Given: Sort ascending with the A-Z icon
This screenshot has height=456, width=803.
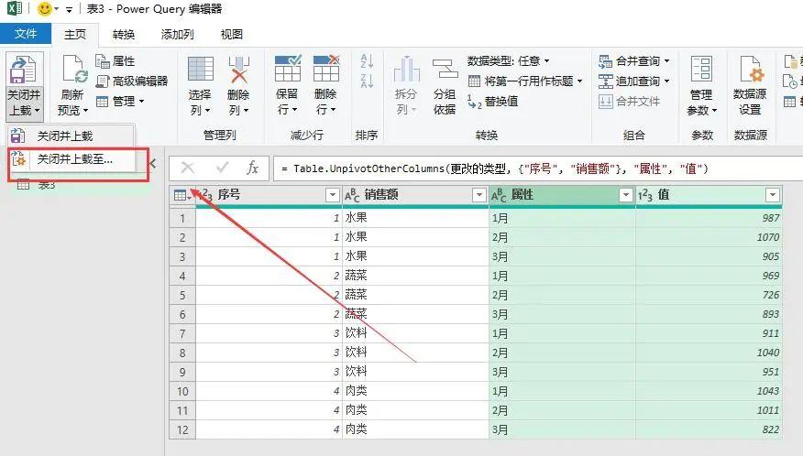Looking at the screenshot, I should click(x=368, y=62).
